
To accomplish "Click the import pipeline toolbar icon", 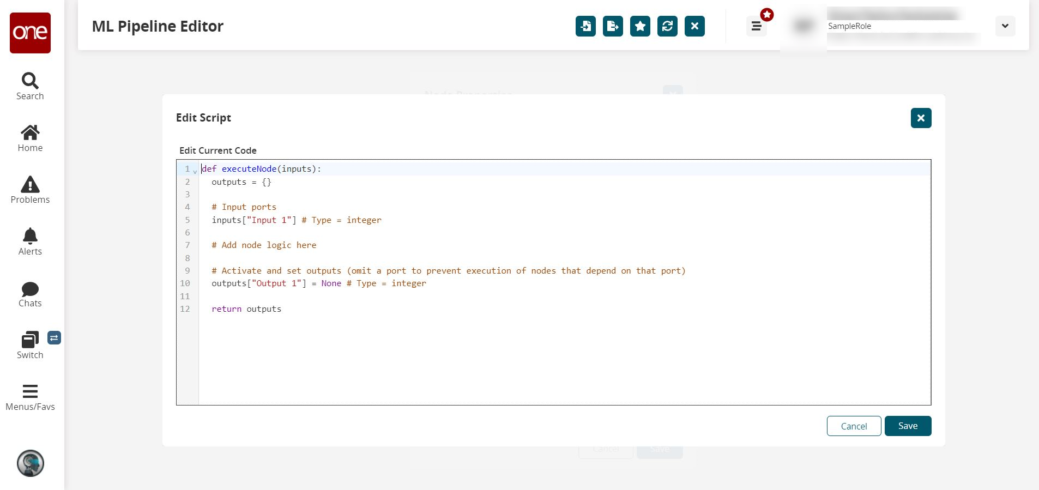I will 585,26.
